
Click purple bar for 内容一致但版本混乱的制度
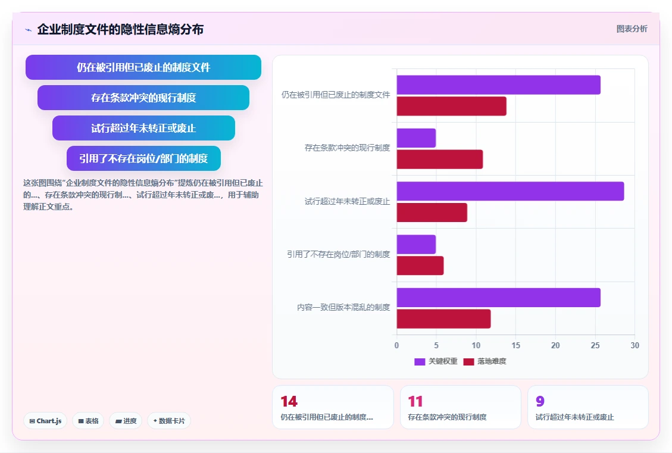point(498,298)
